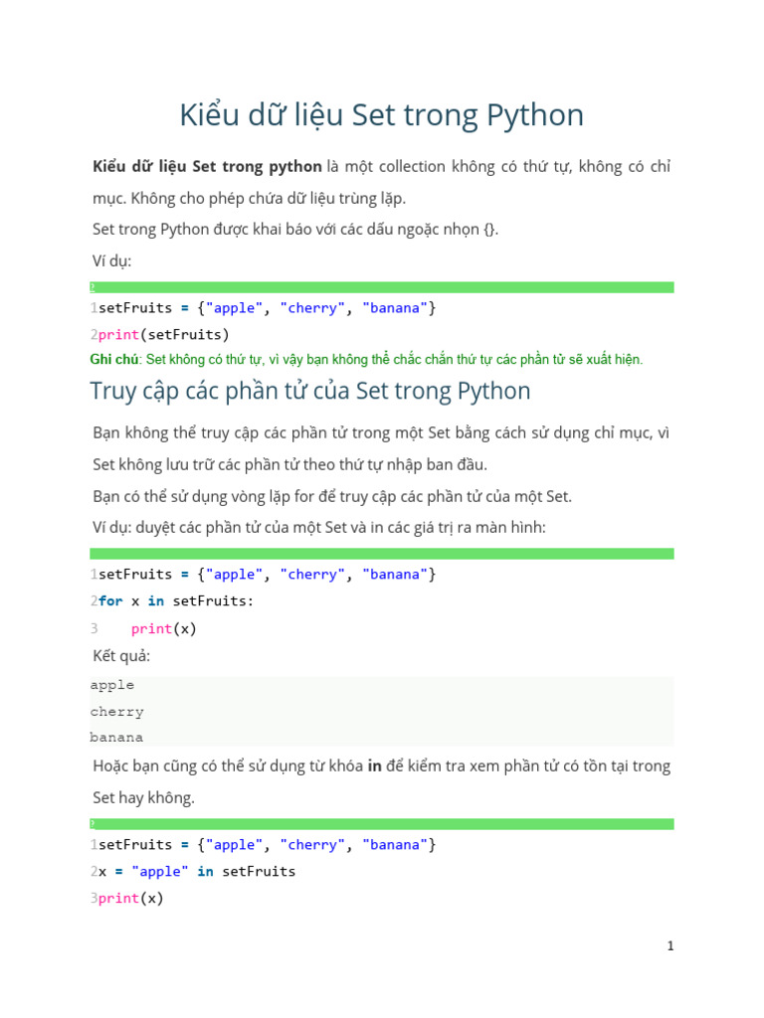The width and height of the screenshot is (764, 1018).
Task: Click the print(setFruits) code line
Action: [163, 334]
